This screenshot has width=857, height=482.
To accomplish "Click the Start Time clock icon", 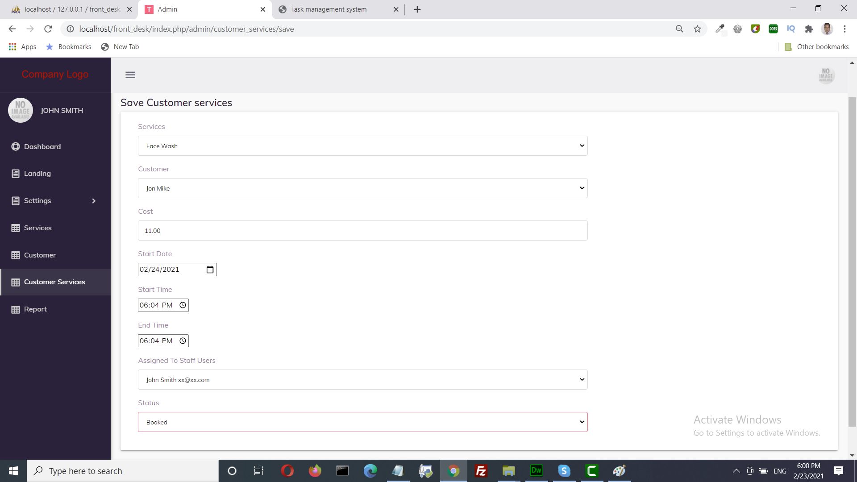I will pyautogui.click(x=183, y=305).
